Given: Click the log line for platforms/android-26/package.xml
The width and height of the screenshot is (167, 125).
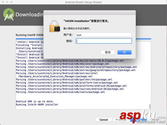Looking at the screenshot, I should tap(71, 86).
